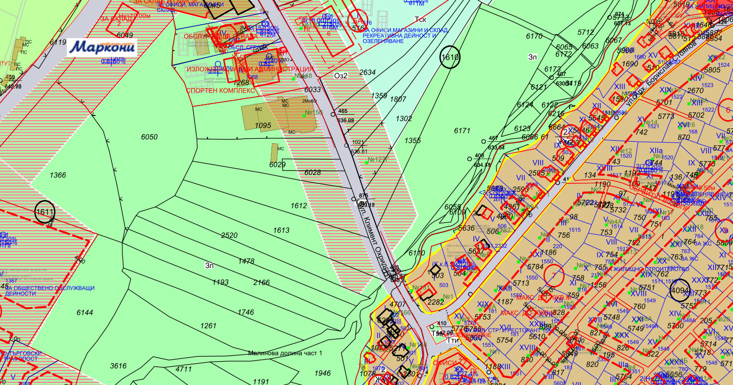Click the Оз2 zone label

coord(341,76)
